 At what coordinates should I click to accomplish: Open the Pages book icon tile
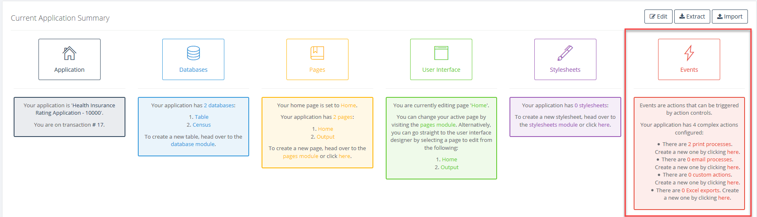(x=317, y=59)
